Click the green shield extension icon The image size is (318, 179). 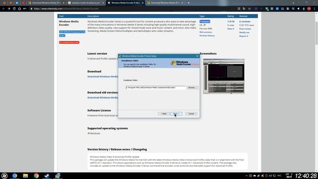[267, 9]
